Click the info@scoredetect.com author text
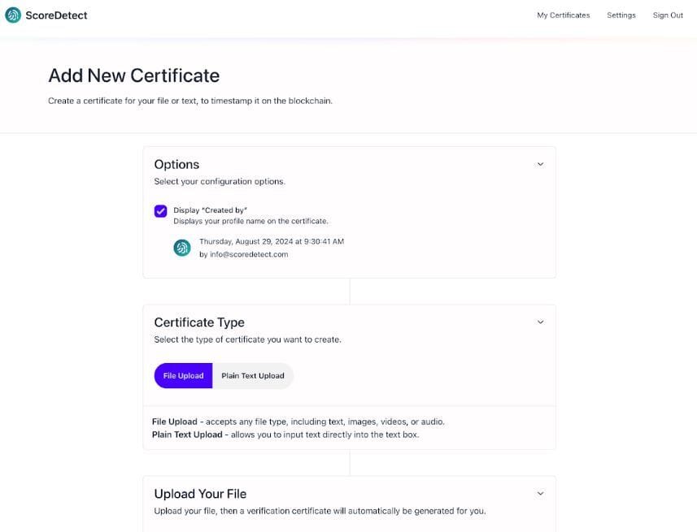Viewport: 697px width, 532px height. pos(243,254)
